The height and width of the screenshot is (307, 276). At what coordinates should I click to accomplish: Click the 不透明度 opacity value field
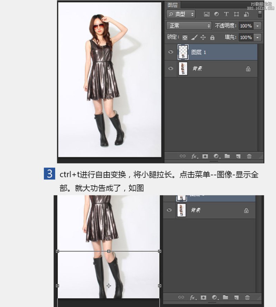(x=246, y=26)
